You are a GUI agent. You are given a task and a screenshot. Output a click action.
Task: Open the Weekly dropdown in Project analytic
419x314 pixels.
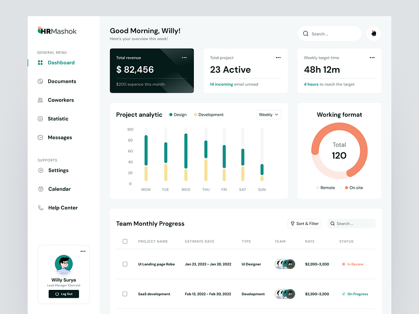[268, 115]
